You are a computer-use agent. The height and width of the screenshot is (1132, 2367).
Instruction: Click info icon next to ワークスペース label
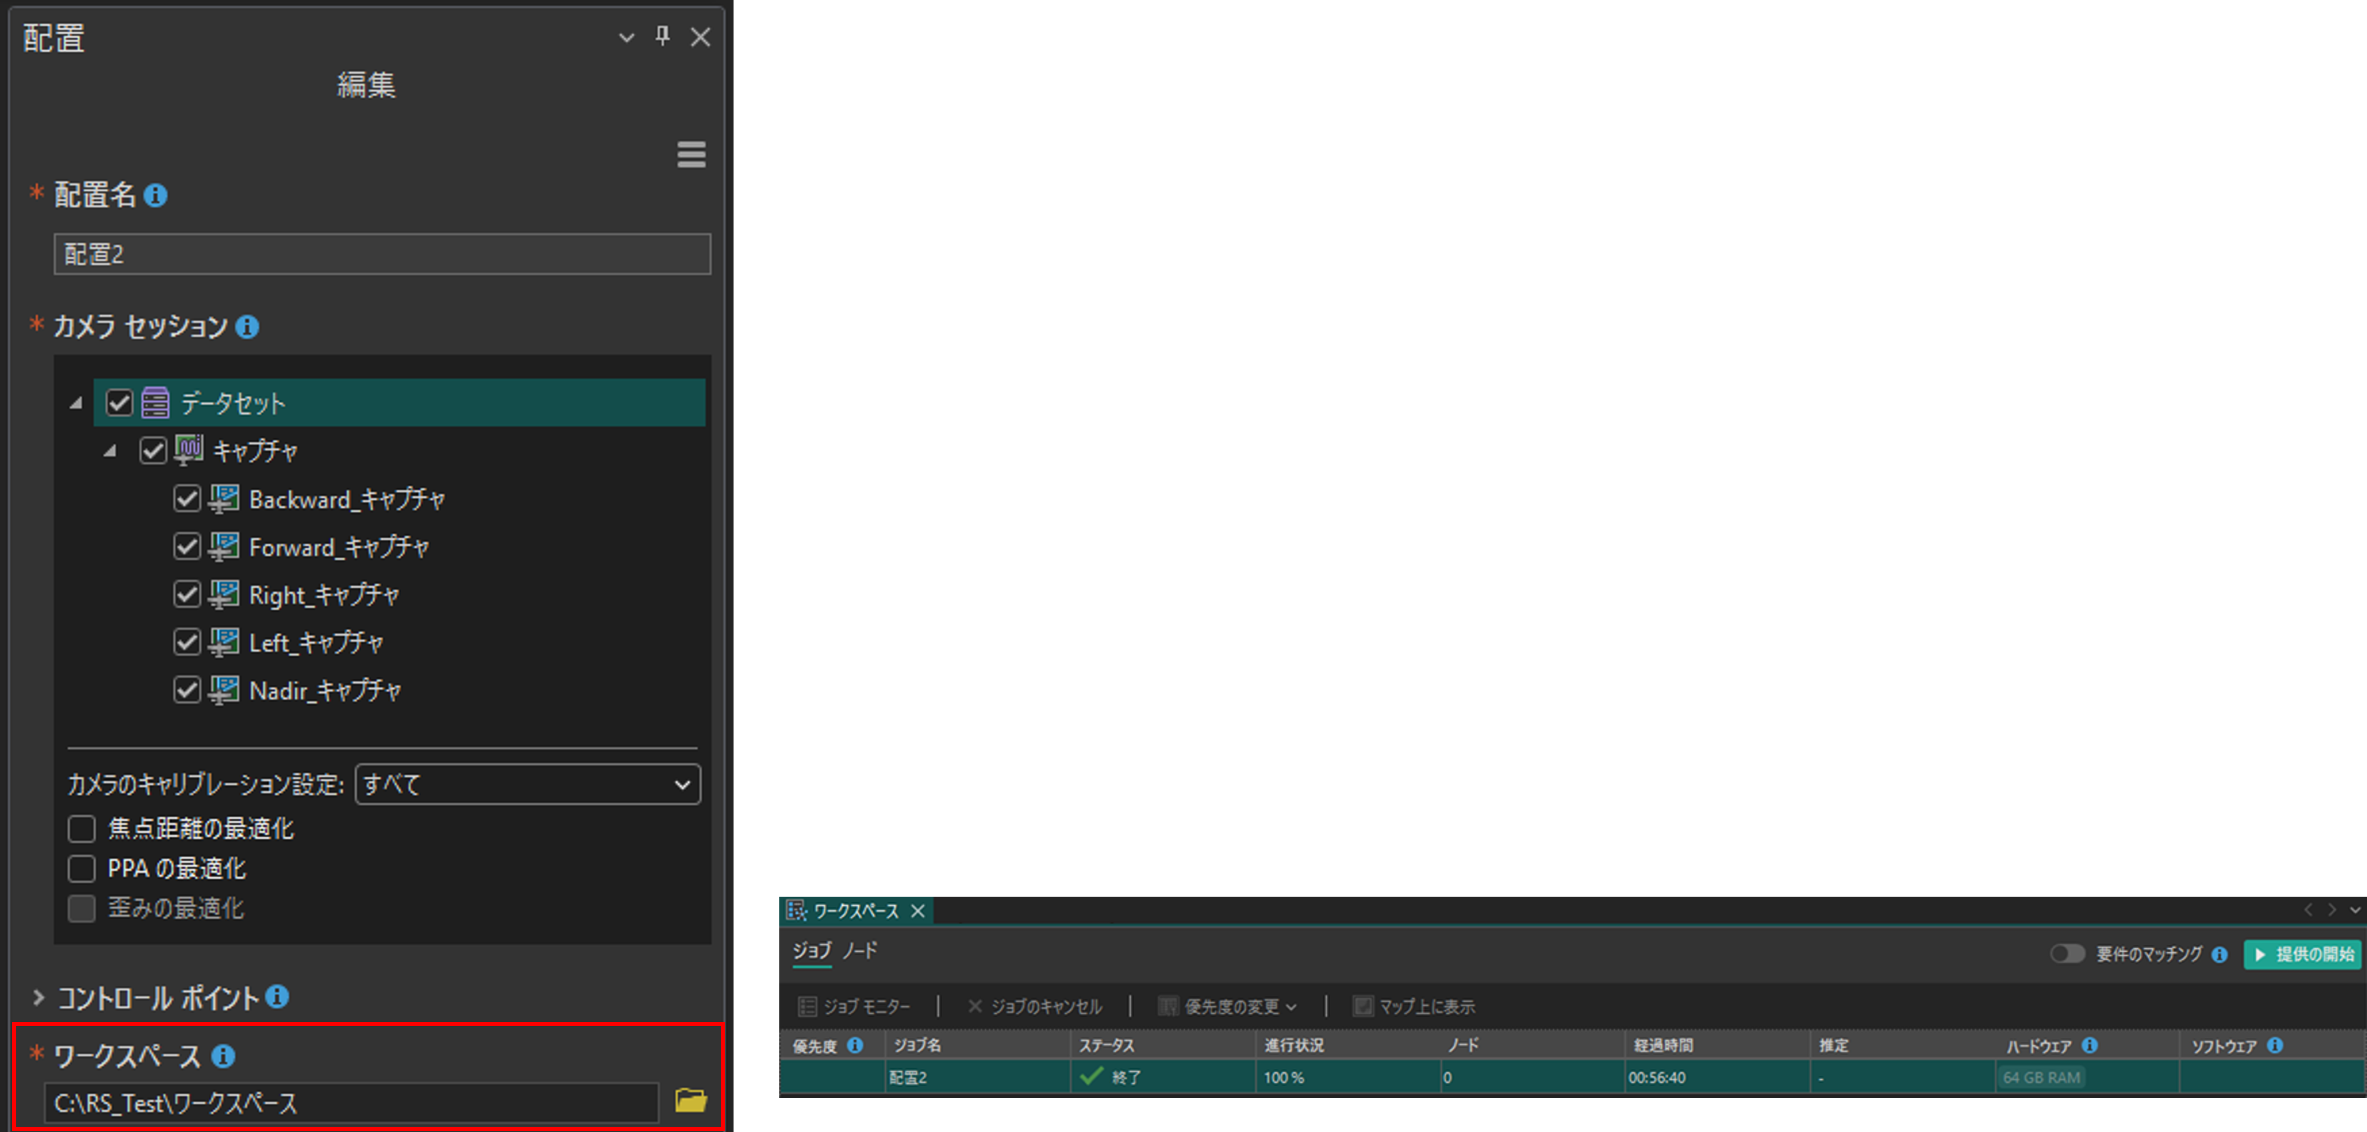(x=223, y=1055)
